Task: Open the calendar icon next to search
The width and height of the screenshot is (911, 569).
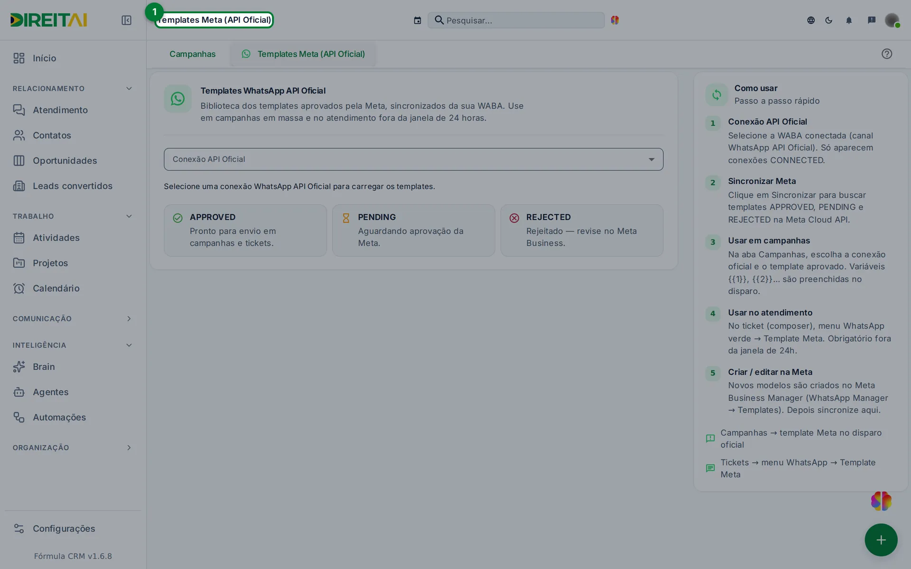Action: (x=418, y=20)
